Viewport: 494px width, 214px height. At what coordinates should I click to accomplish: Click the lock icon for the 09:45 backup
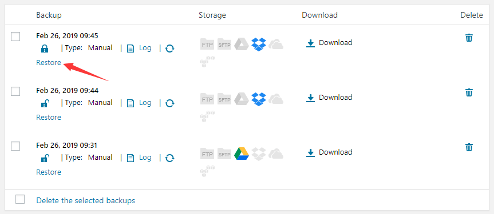tap(45, 49)
